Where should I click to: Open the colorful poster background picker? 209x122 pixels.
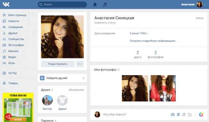[201, 115]
